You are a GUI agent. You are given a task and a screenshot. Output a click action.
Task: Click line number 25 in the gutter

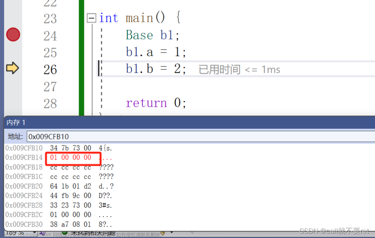[x=50, y=53]
